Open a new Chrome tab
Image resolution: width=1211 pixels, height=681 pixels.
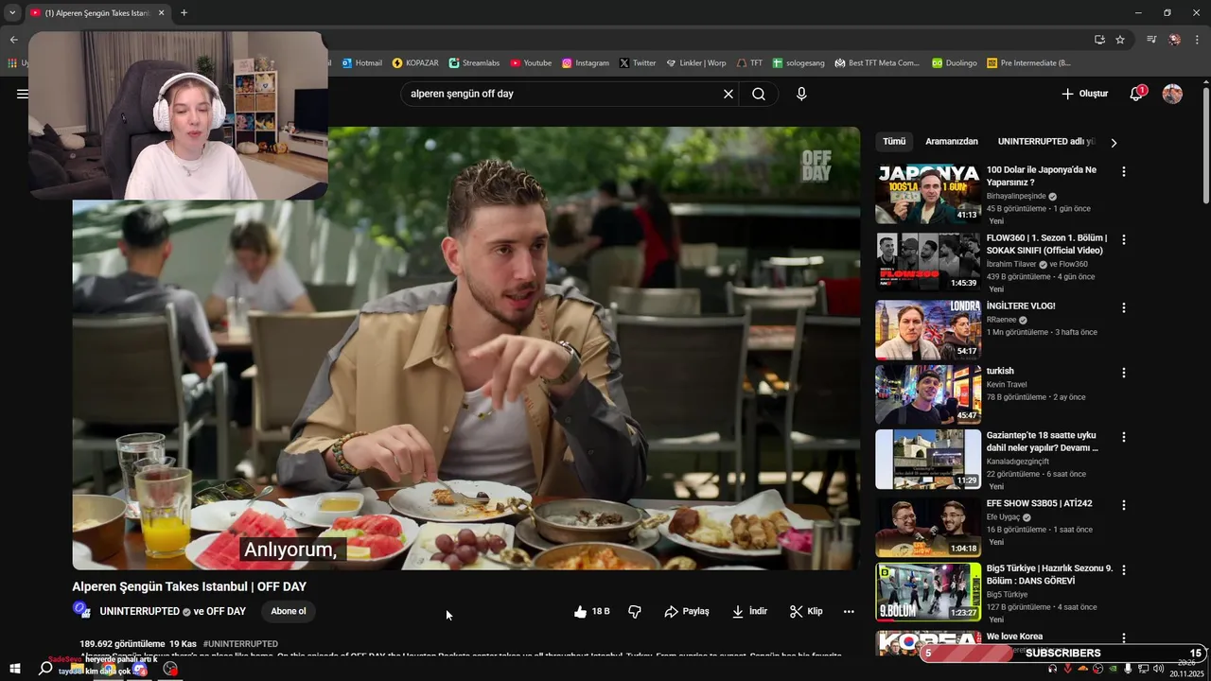pyautogui.click(x=184, y=13)
